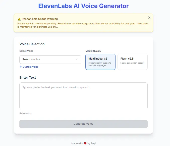The image size is (170, 146).
Task: Click the Select Voice field label
Action: pos(26,51)
